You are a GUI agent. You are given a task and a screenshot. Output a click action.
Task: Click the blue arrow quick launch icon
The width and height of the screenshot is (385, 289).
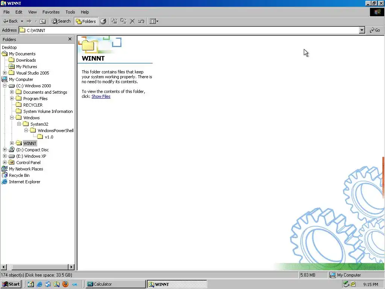click(x=75, y=284)
